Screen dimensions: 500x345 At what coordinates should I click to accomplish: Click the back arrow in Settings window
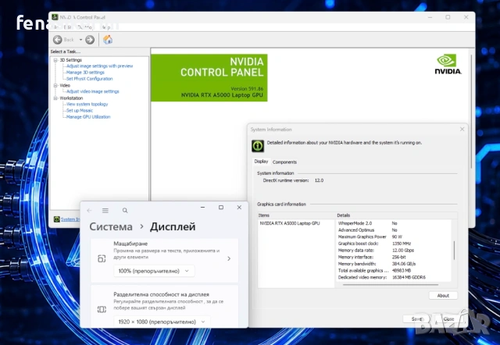click(89, 210)
